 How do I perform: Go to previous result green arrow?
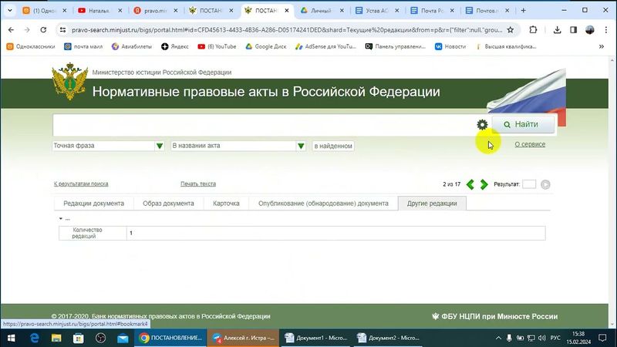[x=470, y=184]
